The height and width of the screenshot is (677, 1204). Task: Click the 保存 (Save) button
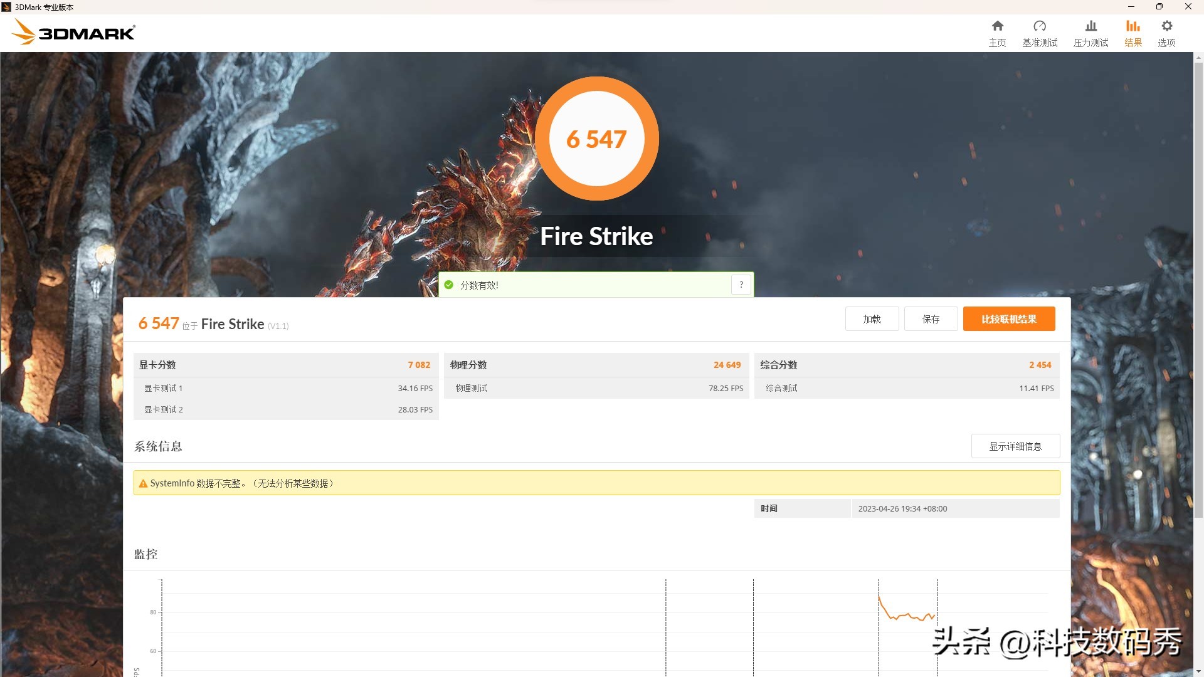point(931,319)
